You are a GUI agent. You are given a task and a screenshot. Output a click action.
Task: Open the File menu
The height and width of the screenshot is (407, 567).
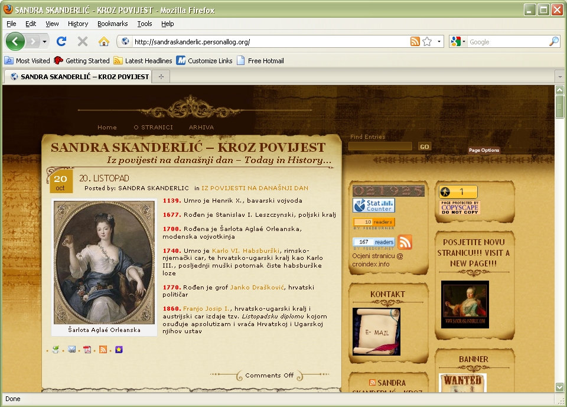pyautogui.click(x=11, y=24)
